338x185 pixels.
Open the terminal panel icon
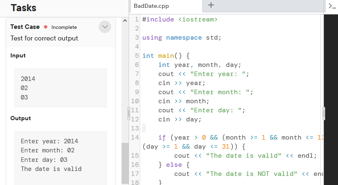point(332,6)
